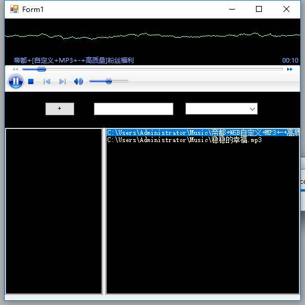Click the rewind double-arrow icon
Image resolution: width=305 pixels, height=305 pixels.
pos(15,69)
